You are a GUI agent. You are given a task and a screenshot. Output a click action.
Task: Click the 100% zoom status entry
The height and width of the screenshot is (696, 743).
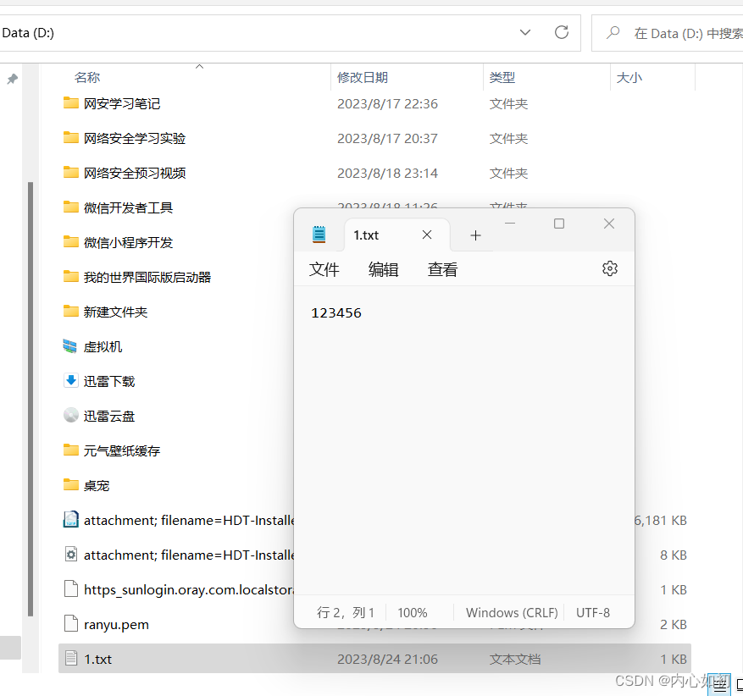click(413, 613)
